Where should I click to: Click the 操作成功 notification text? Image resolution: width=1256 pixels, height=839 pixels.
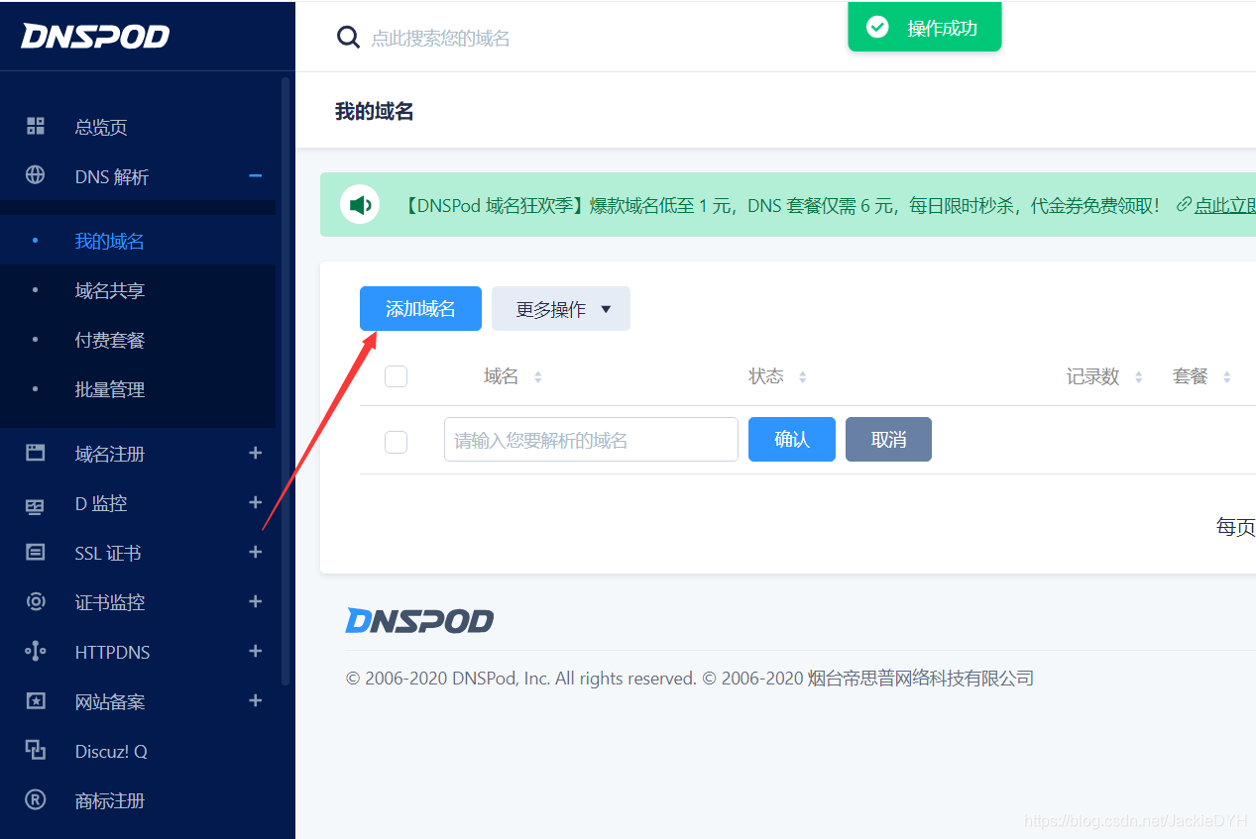(x=942, y=28)
